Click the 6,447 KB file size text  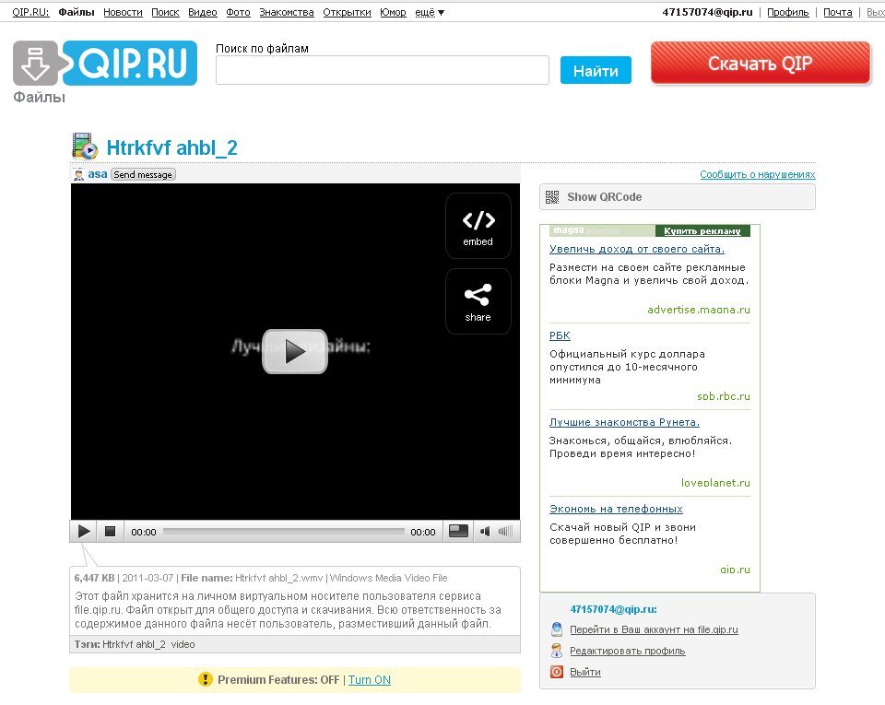[x=94, y=578]
